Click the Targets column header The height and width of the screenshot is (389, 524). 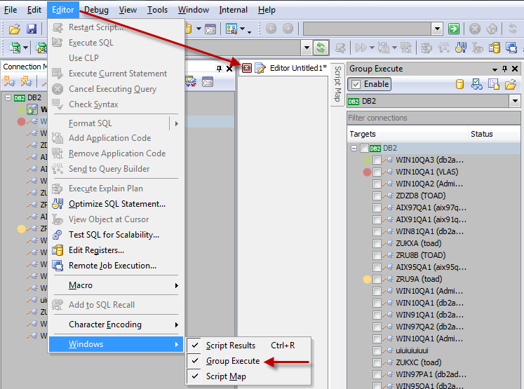(x=408, y=134)
